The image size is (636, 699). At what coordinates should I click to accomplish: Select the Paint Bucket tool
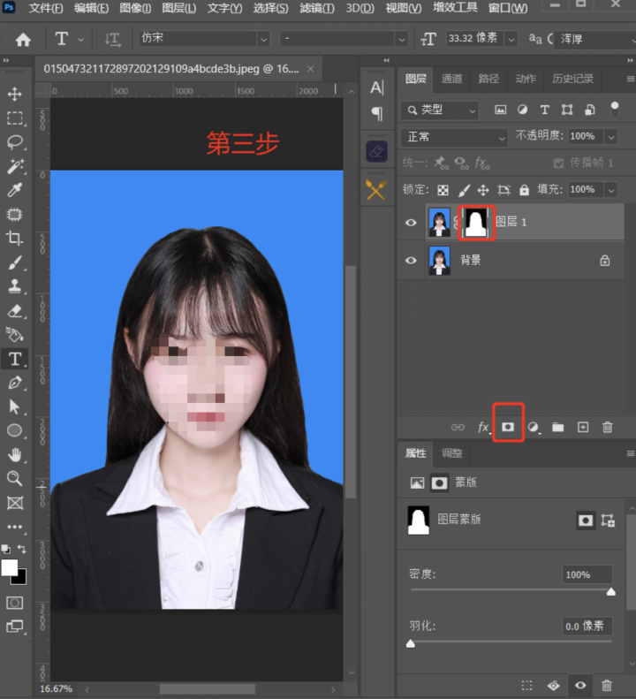coord(15,334)
